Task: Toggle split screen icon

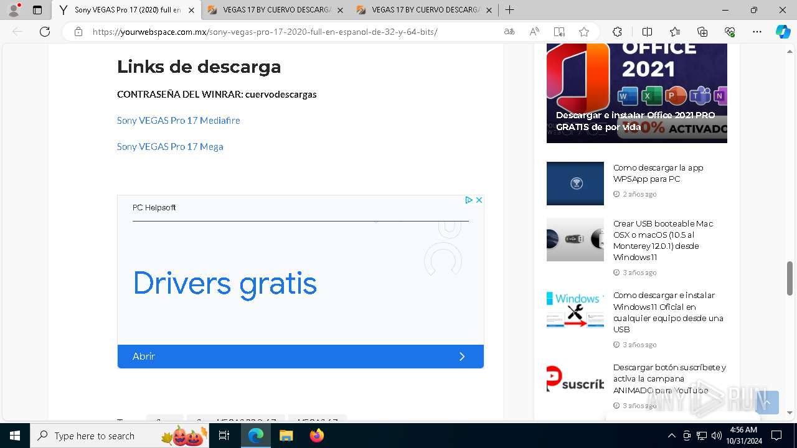Action: click(647, 32)
